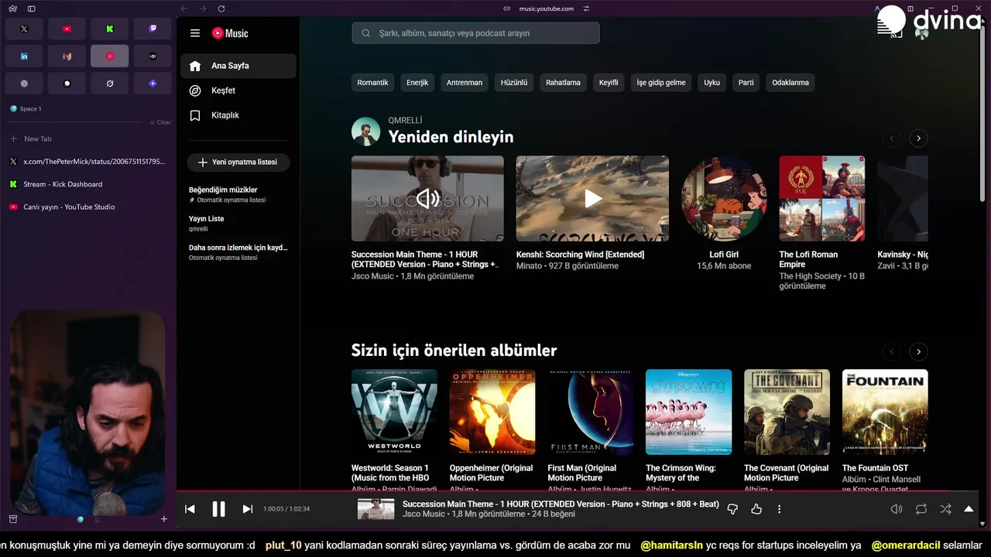
Task: Play the Kenshi: Scorching Wind thumbnail
Action: (x=592, y=199)
